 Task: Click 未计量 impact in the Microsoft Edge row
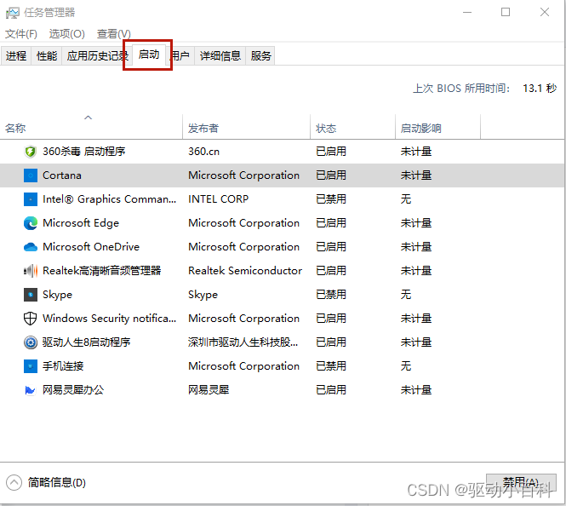point(416,223)
